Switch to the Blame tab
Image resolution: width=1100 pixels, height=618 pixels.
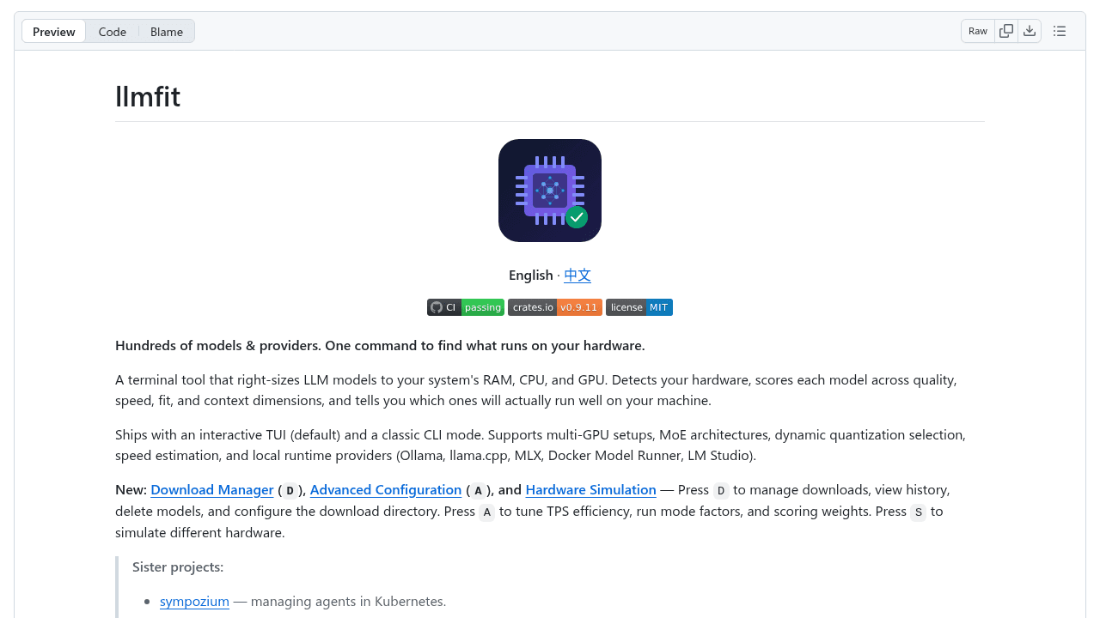pyautogui.click(x=167, y=31)
